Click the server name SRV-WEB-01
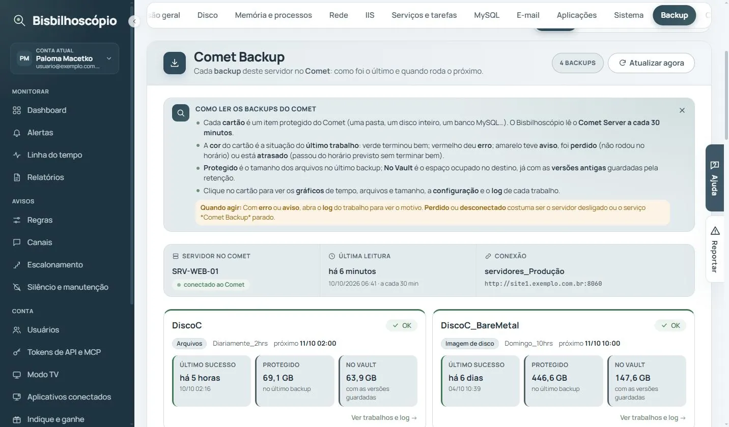Viewport: 729px width, 427px height. pyautogui.click(x=195, y=271)
